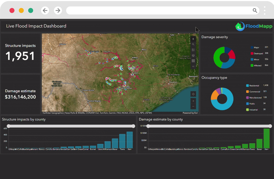Click the $316,146,200 damage estimate value
Viewport: 274px width, 179px height.
[x=20, y=97]
